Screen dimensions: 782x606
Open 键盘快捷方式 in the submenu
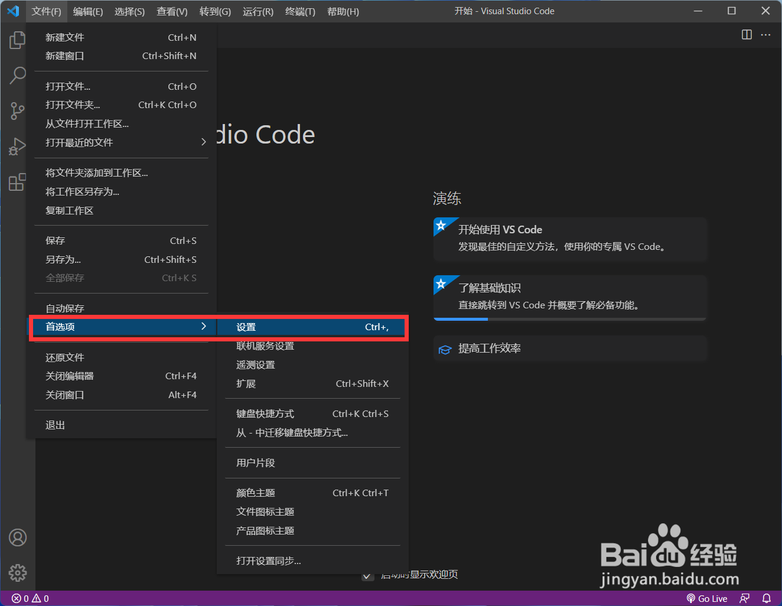pos(312,414)
